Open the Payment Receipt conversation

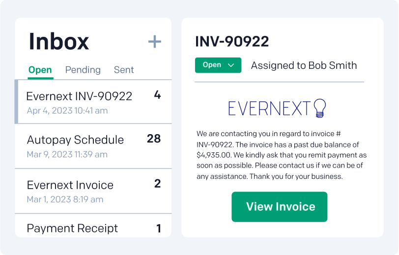[x=93, y=226]
